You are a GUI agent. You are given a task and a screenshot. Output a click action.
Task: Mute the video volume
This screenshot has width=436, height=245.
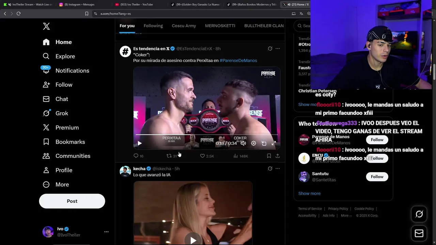[x=243, y=143]
